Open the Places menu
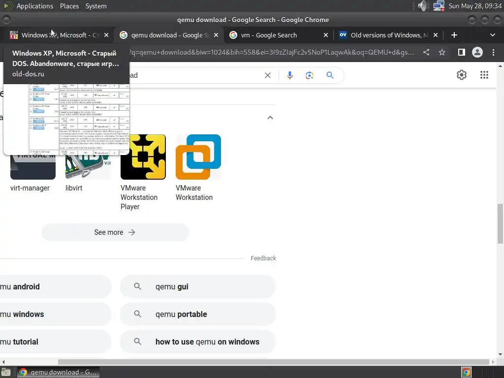The image size is (504, 378). (x=69, y=6)
